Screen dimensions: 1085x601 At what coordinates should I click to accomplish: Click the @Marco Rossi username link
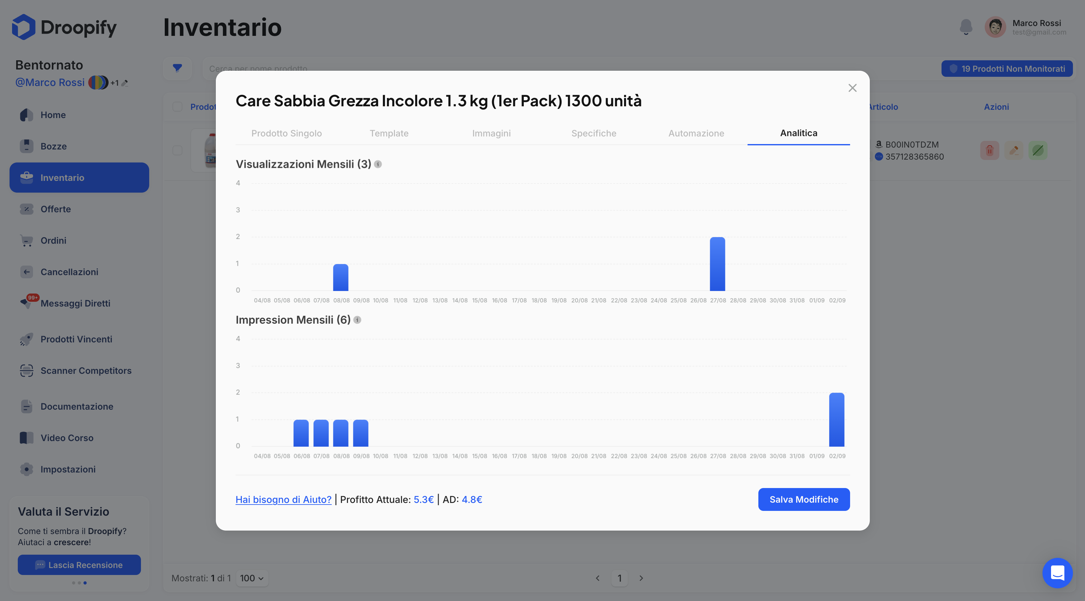click(x=50, y=83)
